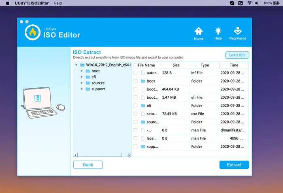The width and height of the screenshot is (283, 193).
Task: Sort by the File Name column header
Action: (147, 65)
